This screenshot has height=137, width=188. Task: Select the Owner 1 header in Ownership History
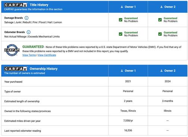(x=128, y=71)
